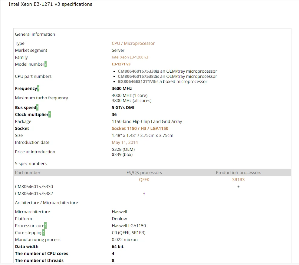Click the S-spec numbers label
The width and height of the screenshot is (299, 265).
point(31,164)
